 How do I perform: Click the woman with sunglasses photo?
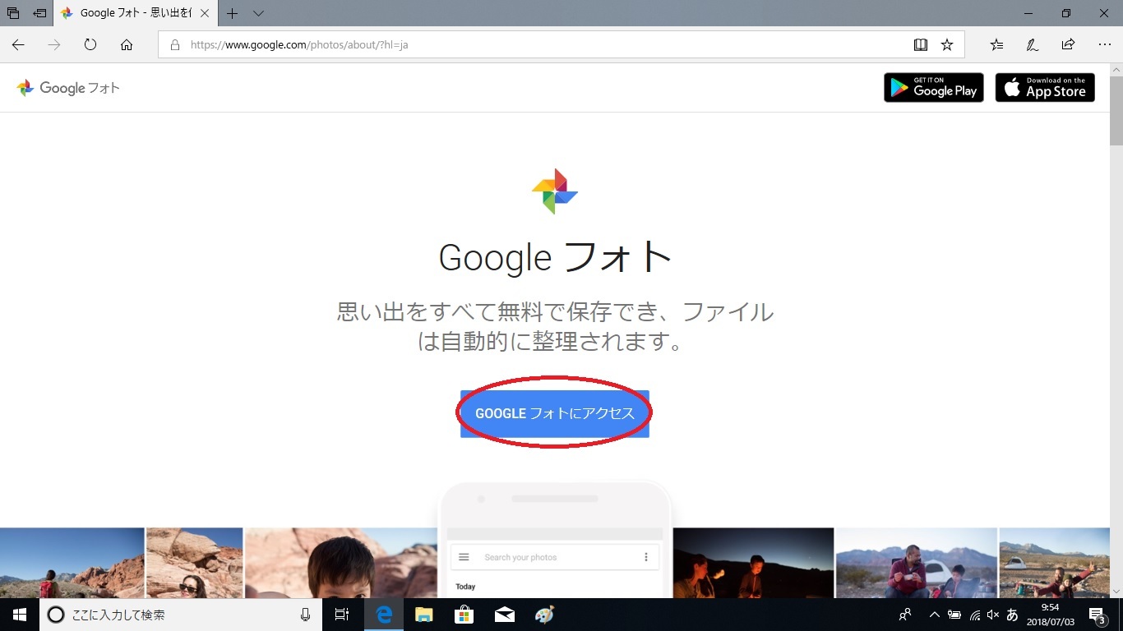point(195,563)
